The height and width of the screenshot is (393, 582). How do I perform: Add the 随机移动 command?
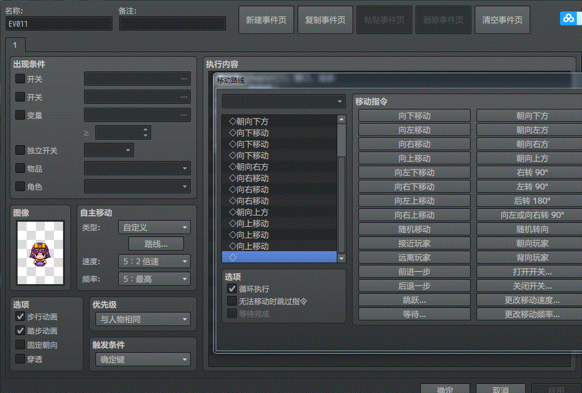coord(414,229)
